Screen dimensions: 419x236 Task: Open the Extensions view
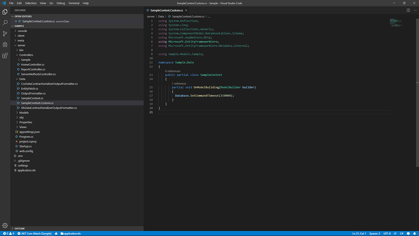(x=4, y=56)
